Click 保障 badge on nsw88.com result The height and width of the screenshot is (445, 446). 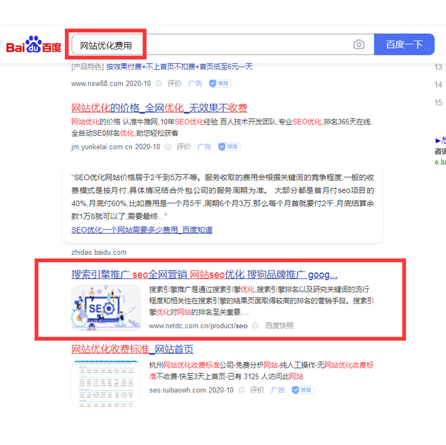point(220,83)
